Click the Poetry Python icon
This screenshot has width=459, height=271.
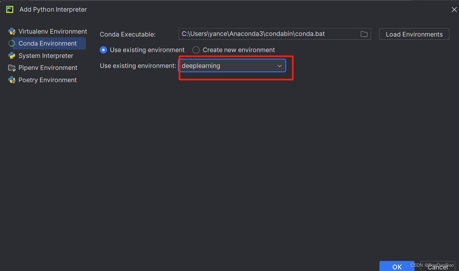point(12,80)
